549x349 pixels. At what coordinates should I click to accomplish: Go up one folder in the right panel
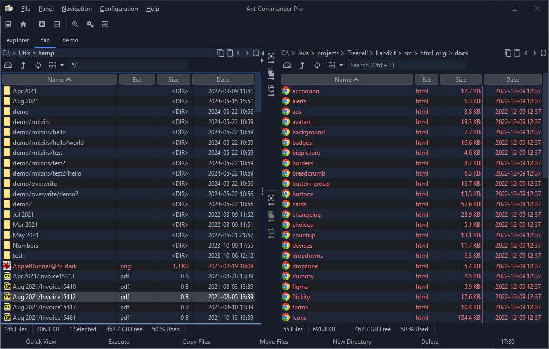(302, 65)
